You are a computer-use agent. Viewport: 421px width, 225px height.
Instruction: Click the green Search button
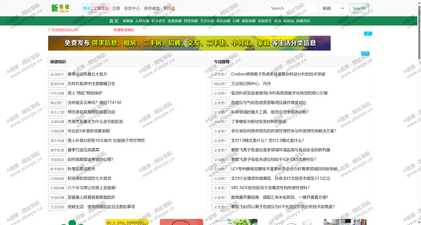(359, 8)
